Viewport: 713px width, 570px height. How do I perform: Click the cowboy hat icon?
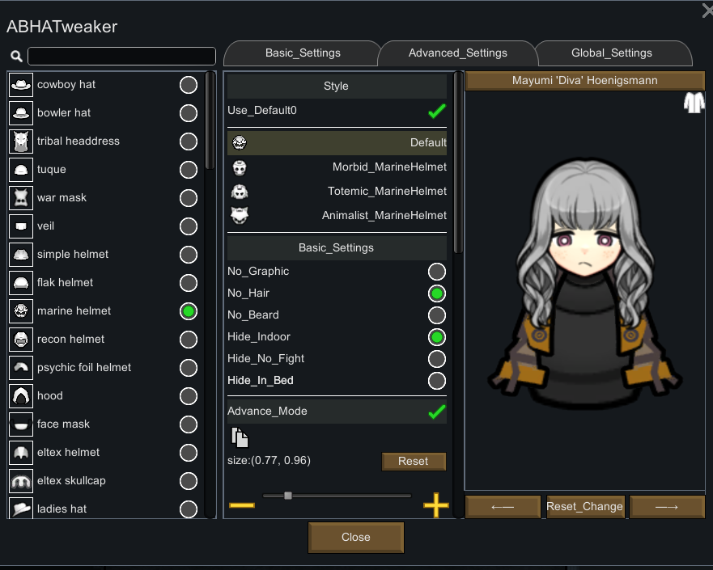click(x=21, y=85)
